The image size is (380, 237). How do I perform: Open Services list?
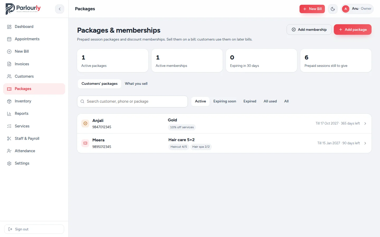[x=34, y=126]
